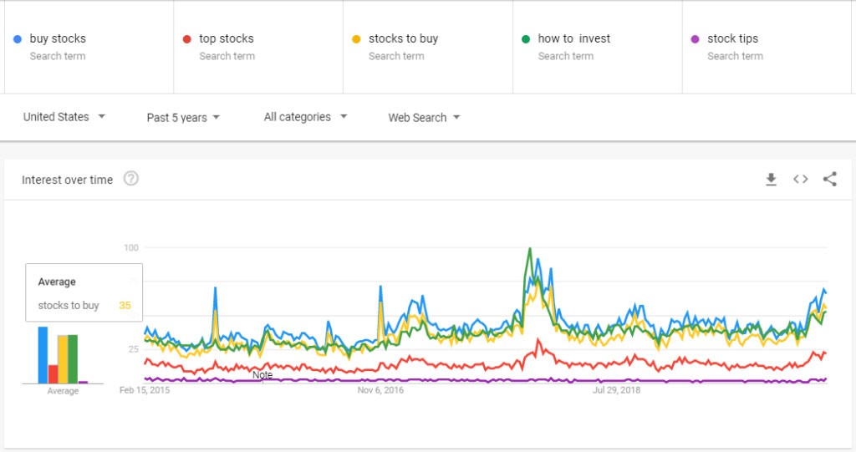Share the interest over time chart
Image resolution: width=856 pixels, height=452 pixels.
pos(829,179)
